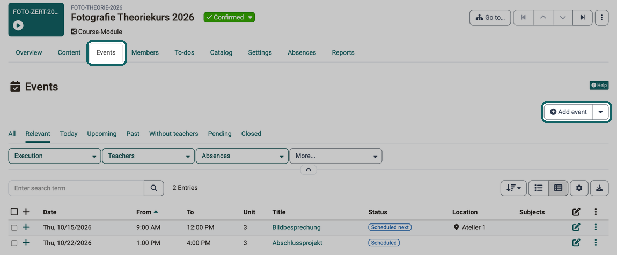Show events Without teachers
This screenshot has width=617, height=255.
pos(173,134)
